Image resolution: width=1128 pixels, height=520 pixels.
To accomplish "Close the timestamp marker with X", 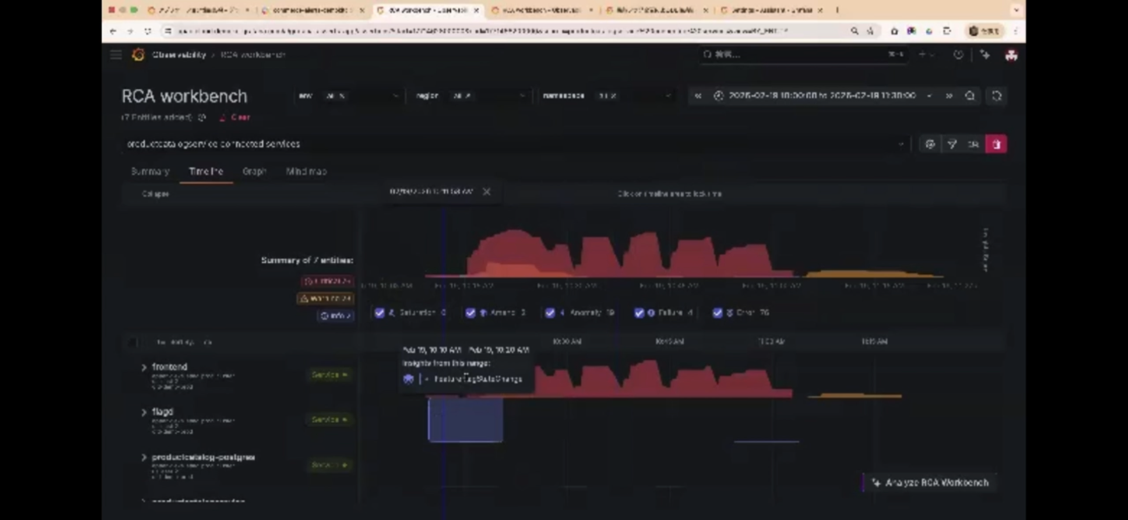I will point(487,192).
